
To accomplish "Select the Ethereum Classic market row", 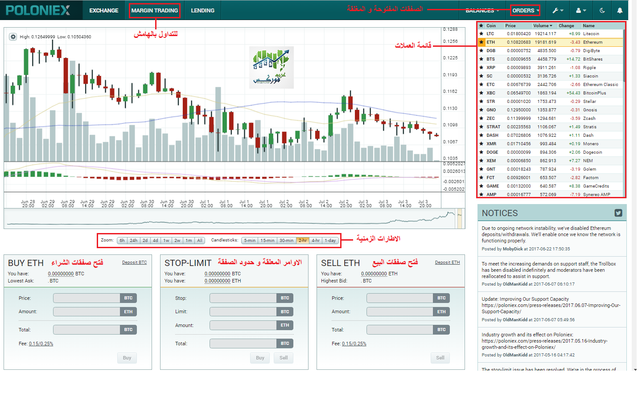I will click(551, 84).
